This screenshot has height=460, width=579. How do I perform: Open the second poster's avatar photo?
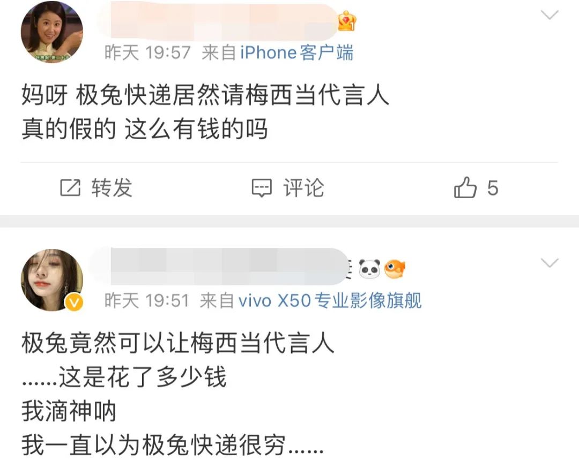(51, 280)
